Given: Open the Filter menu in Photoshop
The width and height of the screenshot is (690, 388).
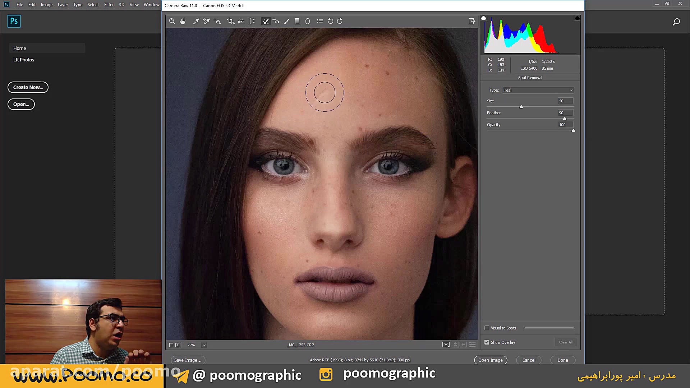Looking at the screenshot, I should click(109, 5).
